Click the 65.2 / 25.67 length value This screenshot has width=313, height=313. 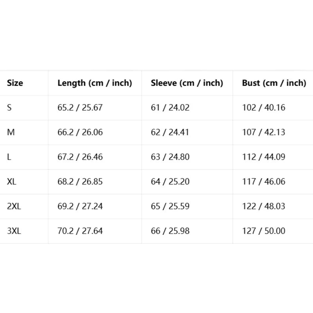(x=80, y=108)
